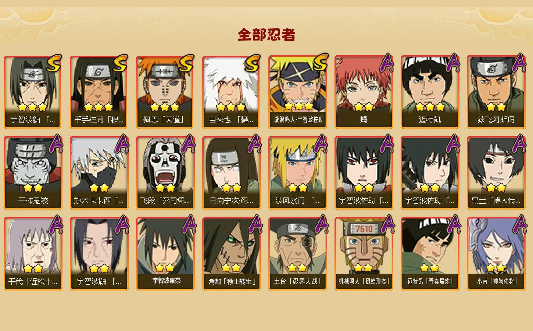Pick the 飞段「死司凭血」 portrait
Screen dimensions: 533x331
point(165,173)
